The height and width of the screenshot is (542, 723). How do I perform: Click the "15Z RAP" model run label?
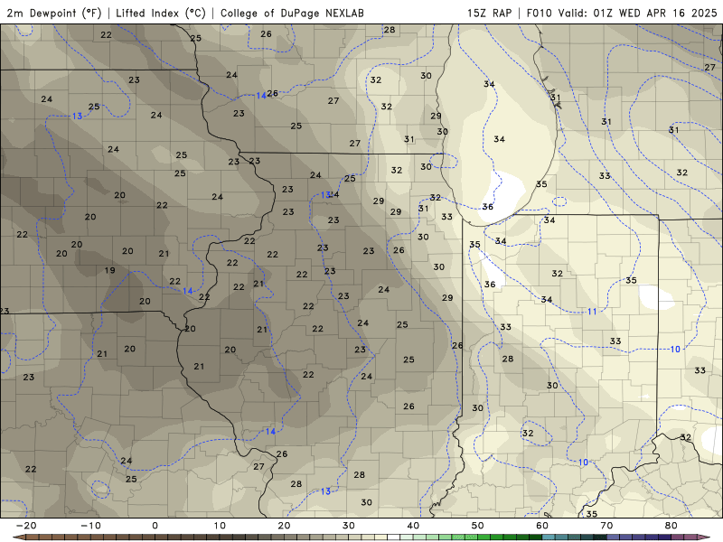click(x=489, y=13)
